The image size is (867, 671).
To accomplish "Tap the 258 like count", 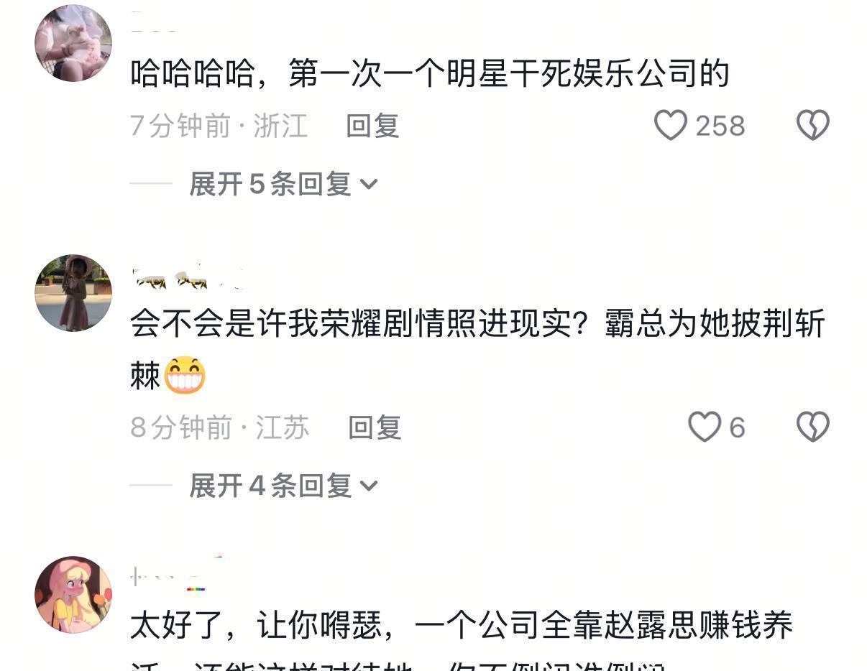I will click(x=720, y=126).
